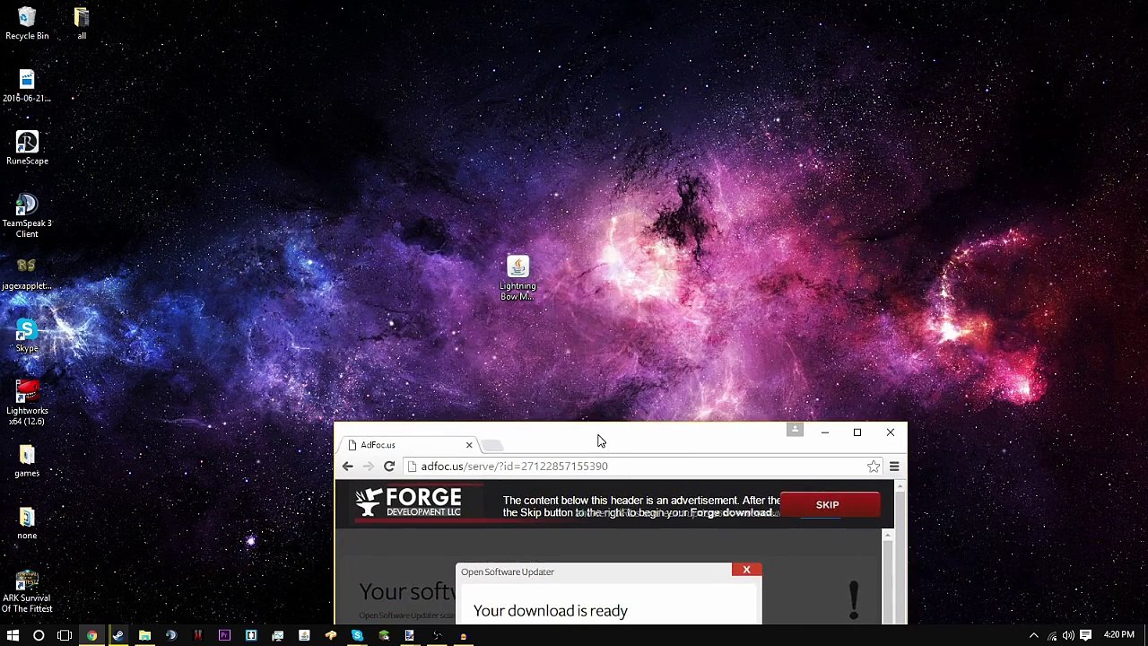
Task: Open the Recycle Bin desktop icon
Action: (27, 24)
